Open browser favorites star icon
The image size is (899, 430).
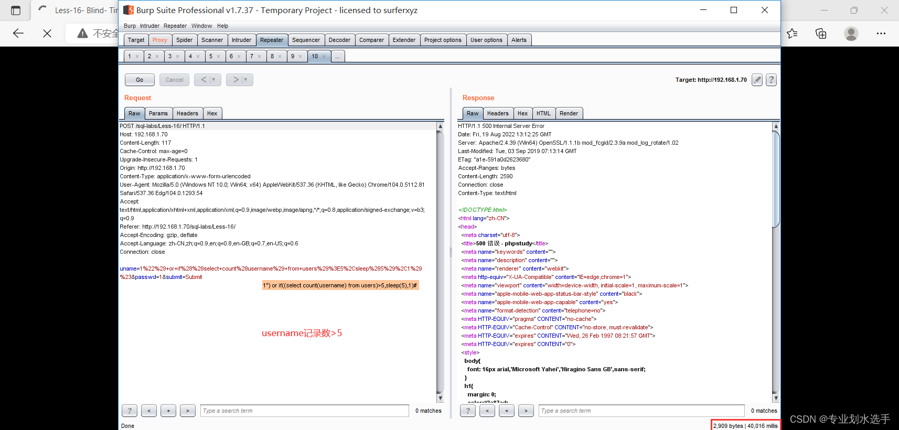pyautogui.click(x=792, y=34)
